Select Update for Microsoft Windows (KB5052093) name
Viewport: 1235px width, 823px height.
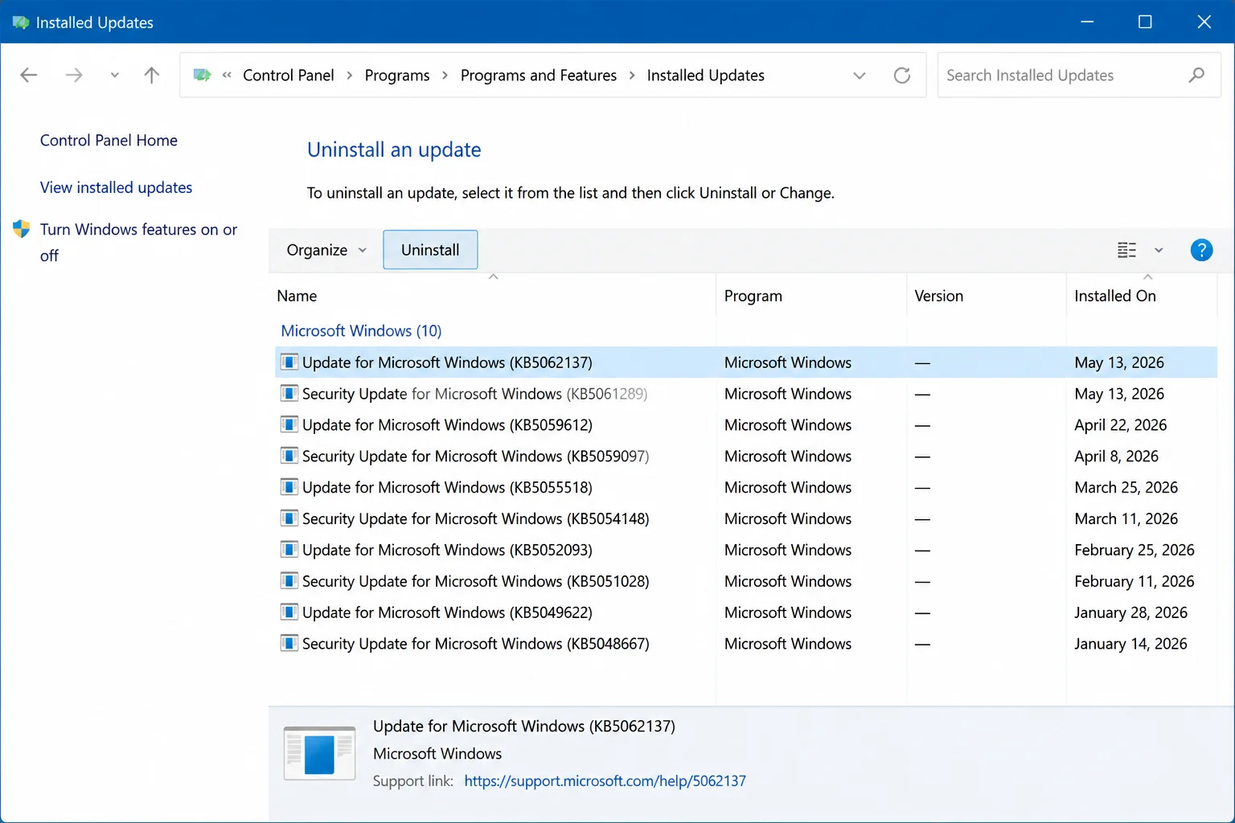[447, 551]
